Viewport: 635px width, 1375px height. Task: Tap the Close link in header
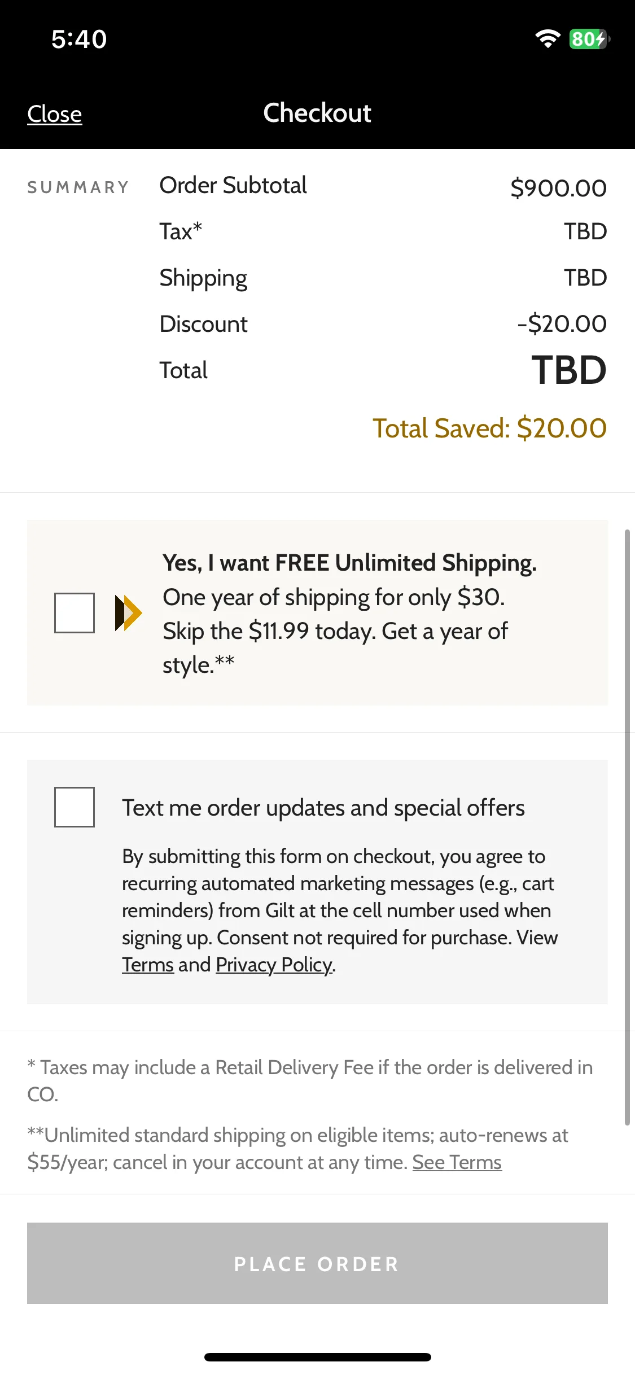[x=55, y=114]
